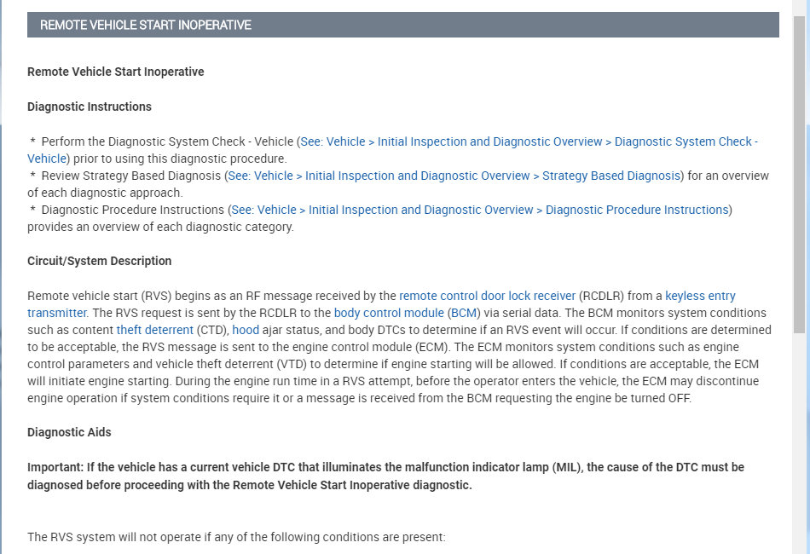Image resolution: width=810 pixels, height=554 pixels.
Task: Click the "BCM" abbreviation link
Action: [464, 313]
